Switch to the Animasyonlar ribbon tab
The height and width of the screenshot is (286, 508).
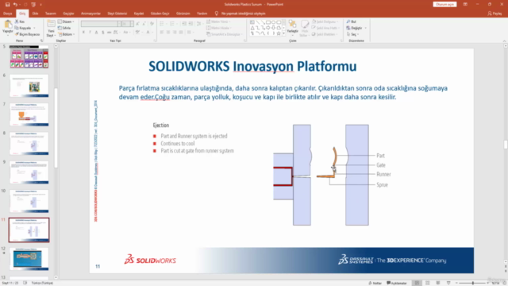click(x=90, y=14)
